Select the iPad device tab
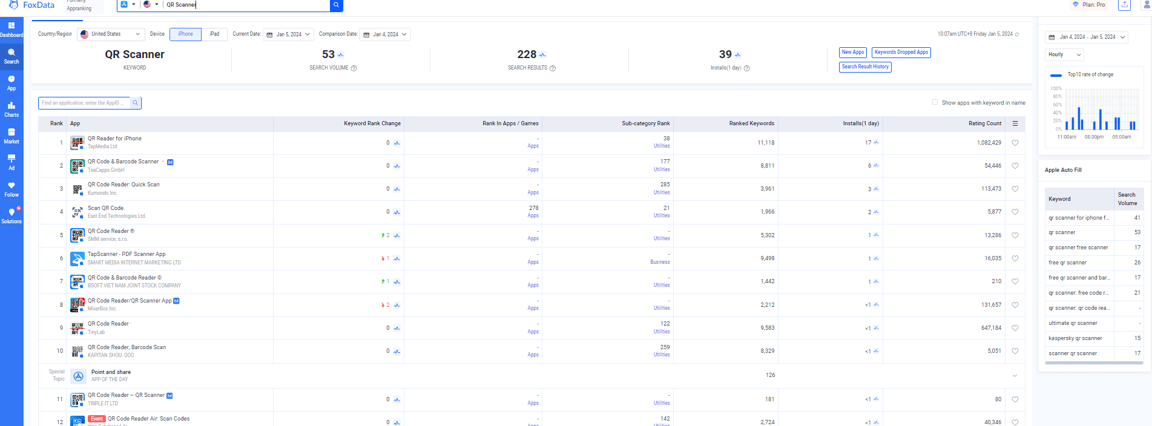Image resolution: width=1152 pixels, height=426 pixels. coord(214,34)
